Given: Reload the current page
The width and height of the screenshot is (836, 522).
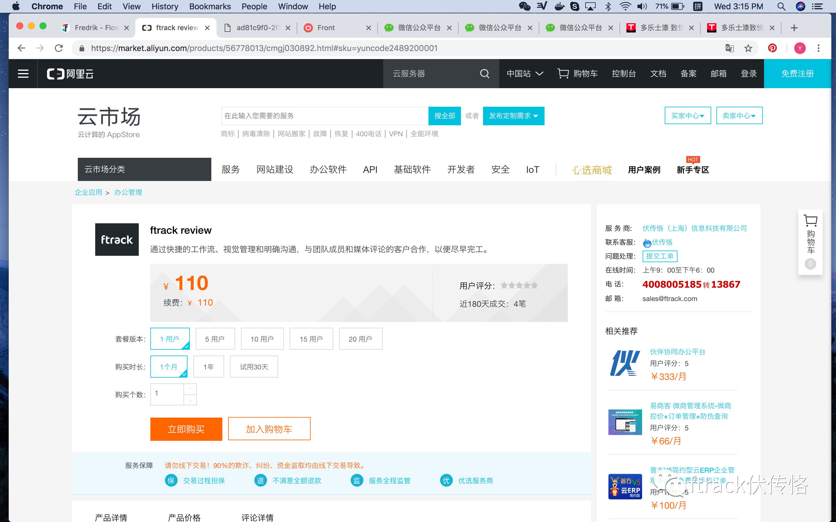Looking at the screenshot, I should click(59, 48).
